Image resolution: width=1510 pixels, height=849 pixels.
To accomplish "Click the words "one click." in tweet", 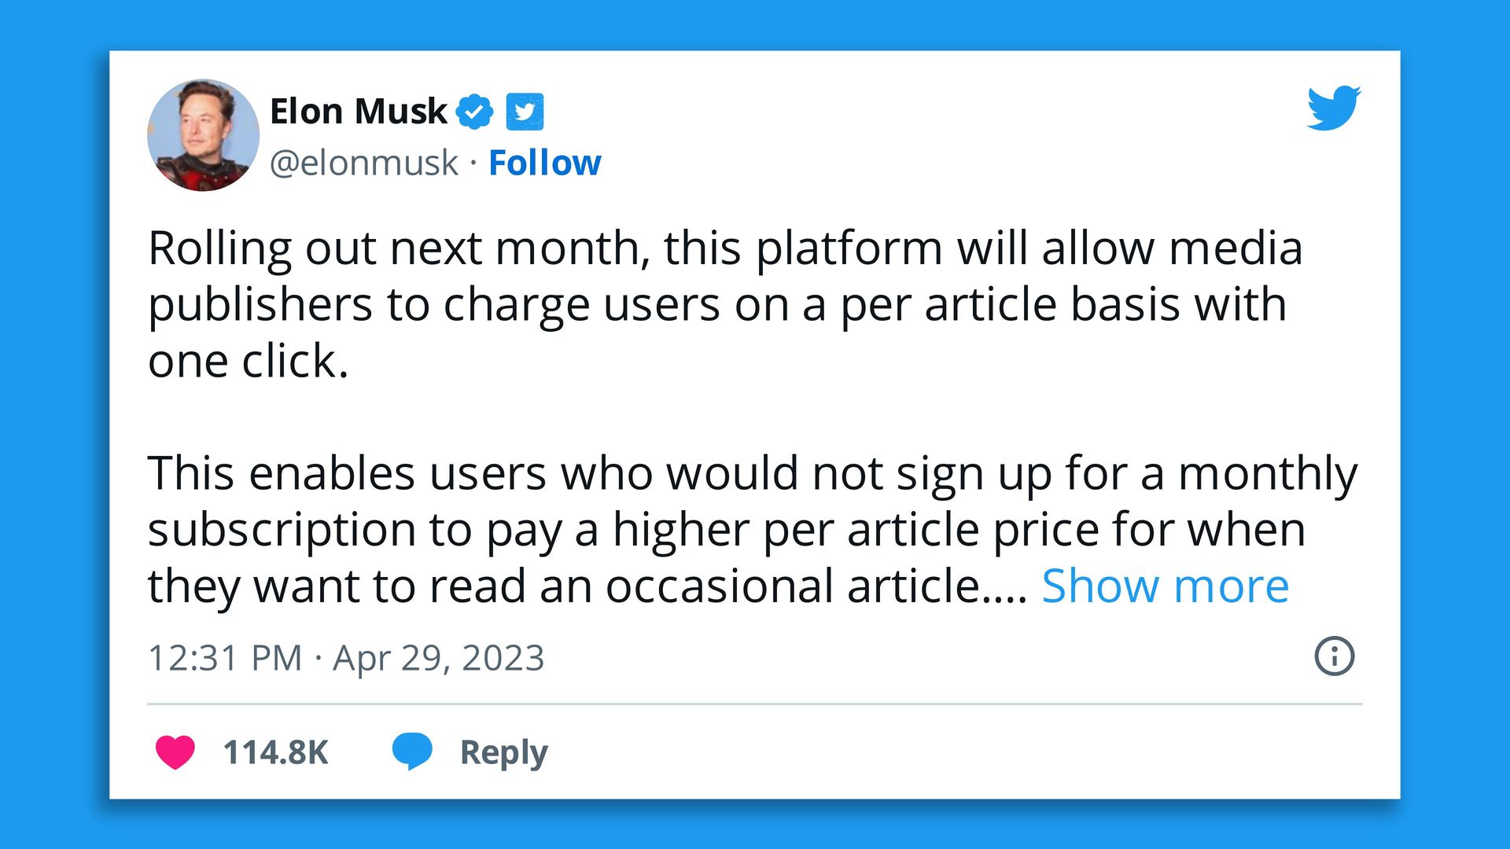I will (x=248, y=361).
